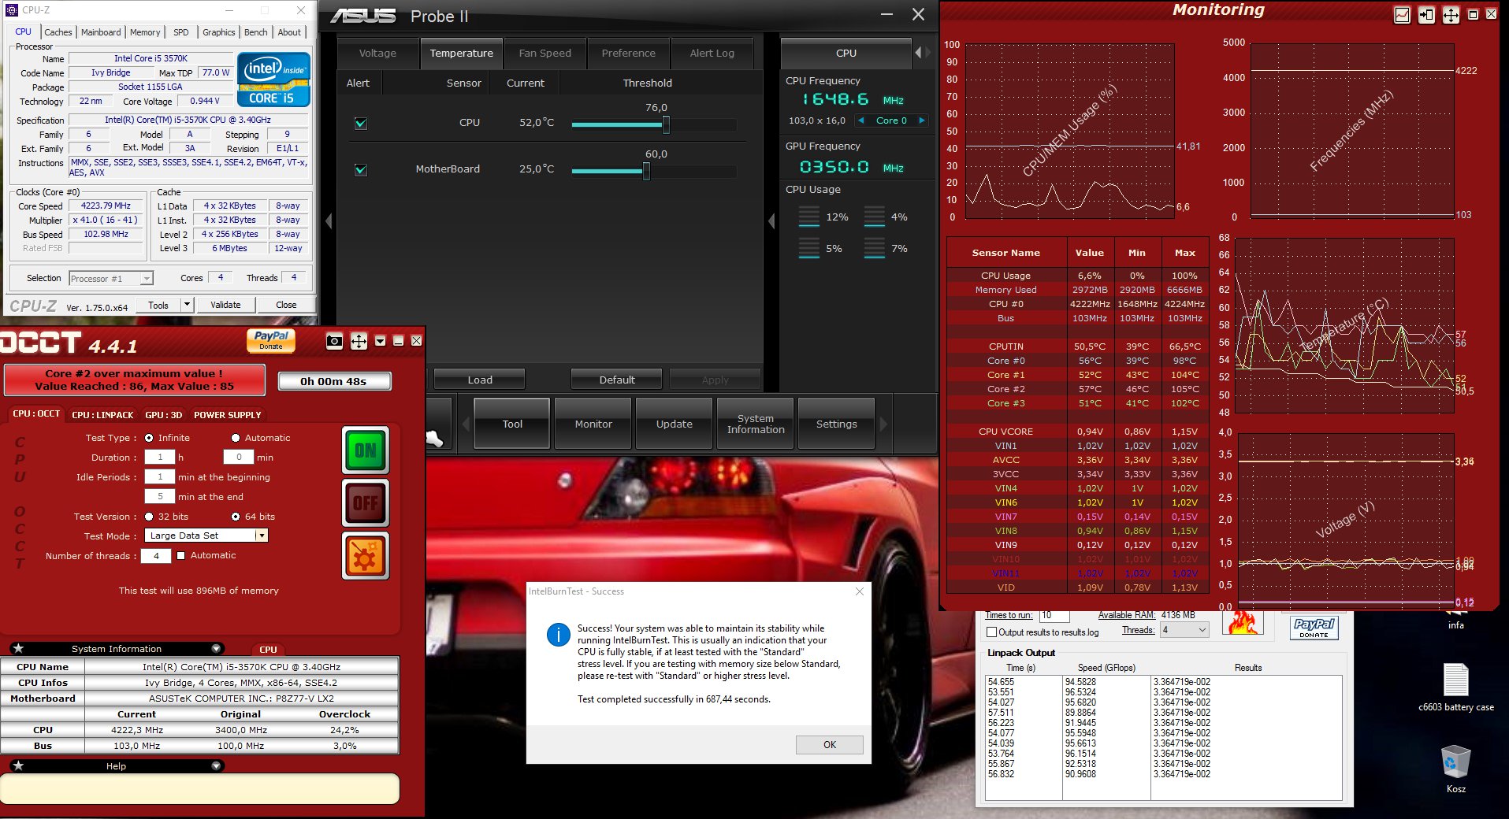The width and height of the screenshot is (1509, 819).
Task: Click the Monitor button in ASUS toolbar
Action: [x=593, y=424]
